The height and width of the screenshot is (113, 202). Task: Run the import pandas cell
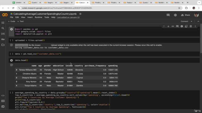[x=11, y=29]
